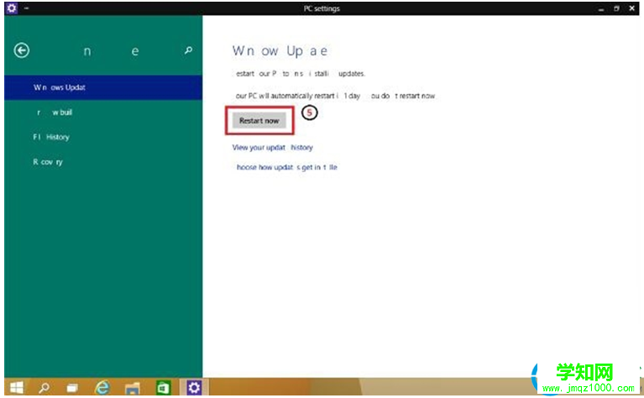Click the automatic restart in 1 day notice
The width and height of the screenshot is (644, 398).
coord(334,96)
